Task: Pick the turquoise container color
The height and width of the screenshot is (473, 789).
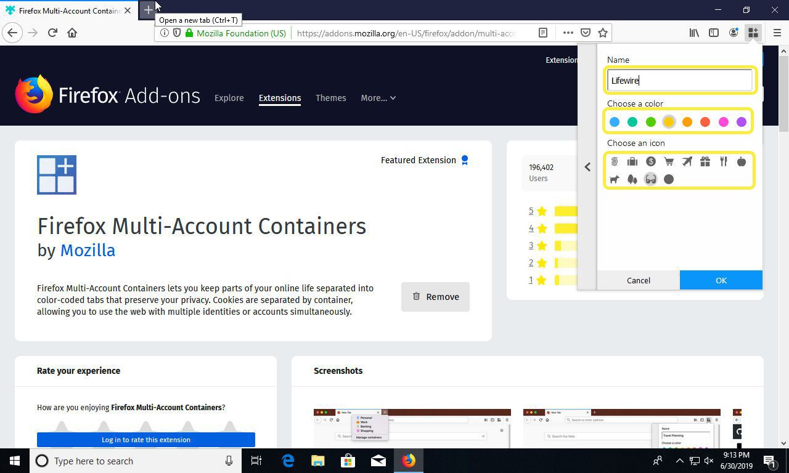Action: click(x=632, y=122)
